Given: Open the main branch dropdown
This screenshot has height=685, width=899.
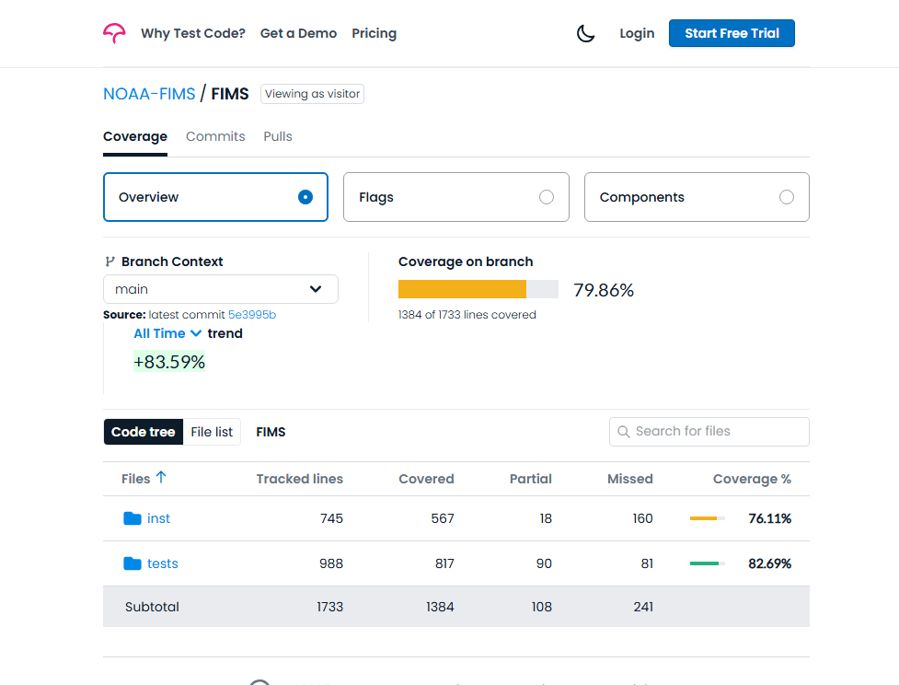Looking at the screenshot, I should 221,289.
